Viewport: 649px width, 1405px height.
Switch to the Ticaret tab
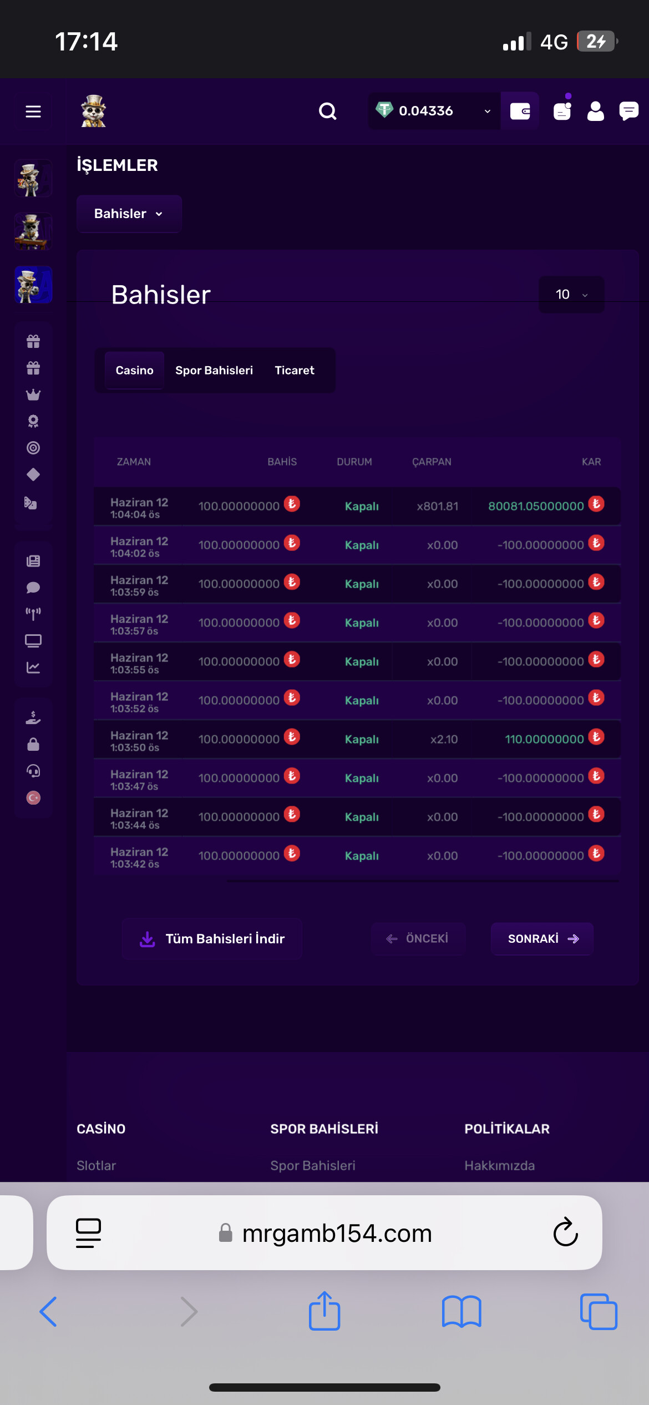pyautogui.click(x=295, y=370)
